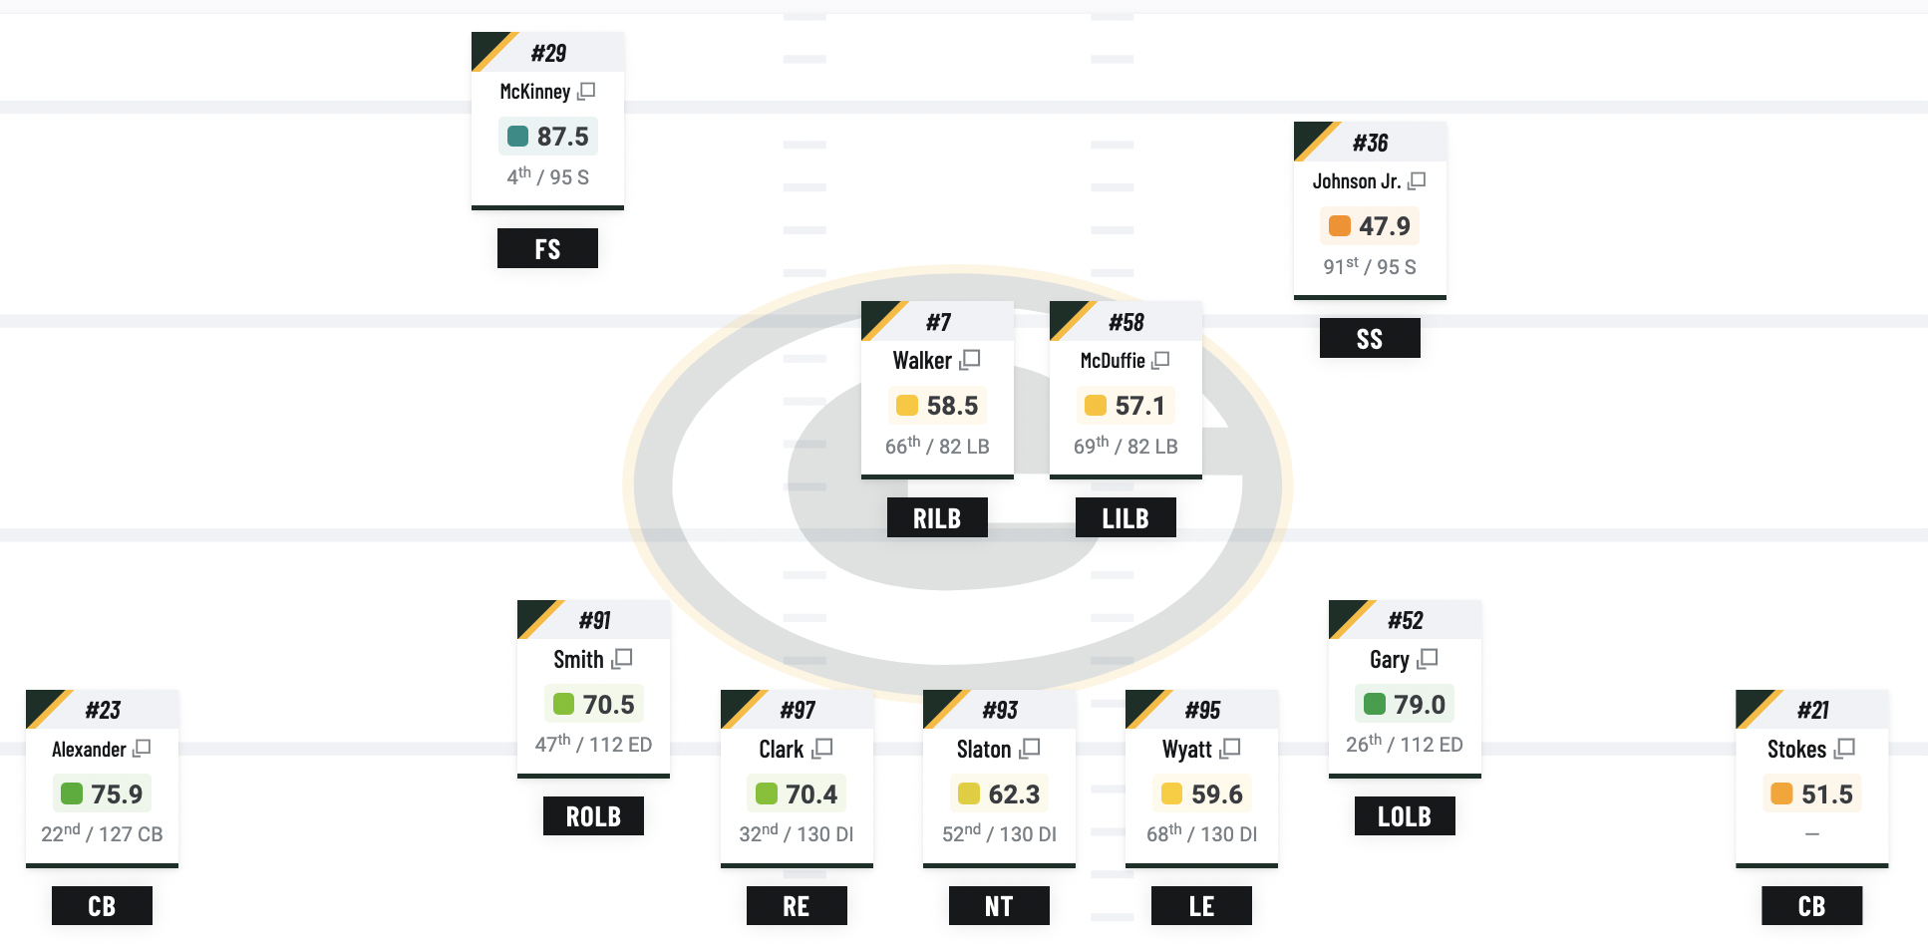Select the LOLB position label
The height and width of the screenshot is (949, 1928).
tap(1405, 816)
